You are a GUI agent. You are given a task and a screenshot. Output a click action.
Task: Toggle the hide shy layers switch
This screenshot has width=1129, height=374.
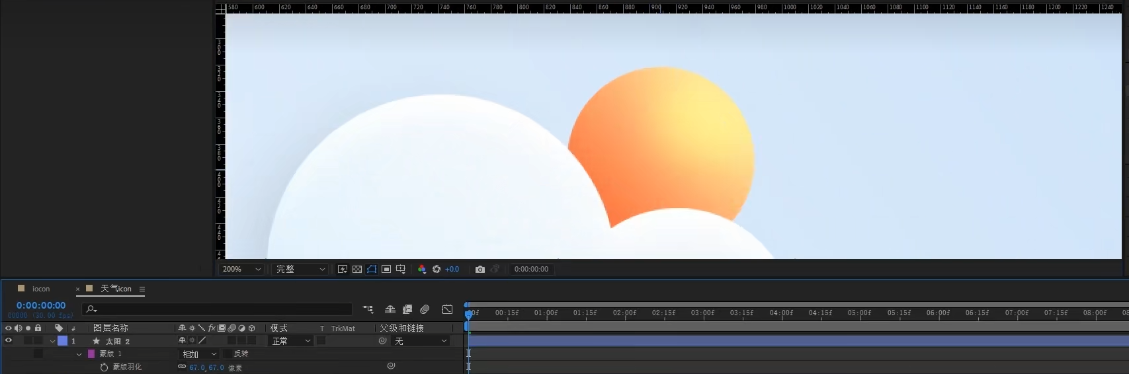pyautogui.click(x=390, y=309)
